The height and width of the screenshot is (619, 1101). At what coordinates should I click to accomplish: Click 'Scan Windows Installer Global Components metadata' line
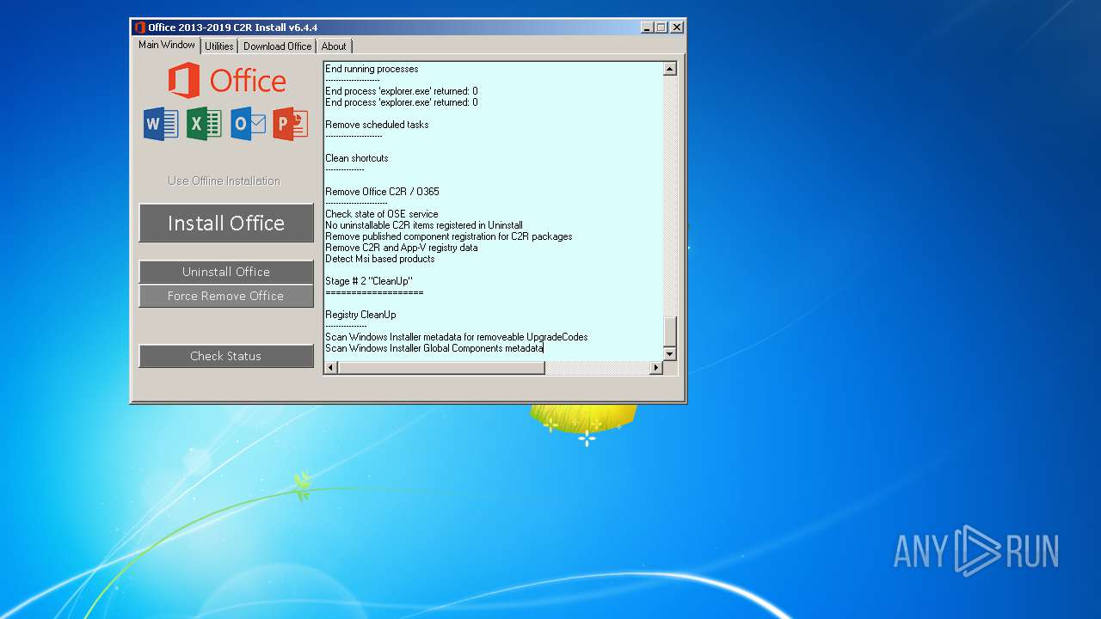click(434, 348)
